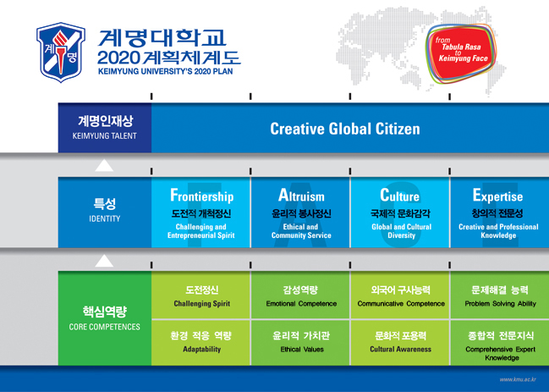Click 'KEIMYUNG UNIVERSITY'S 2020 PLAN' subtitle
The height and width of the screenshot is (392, 549).
[165, 71]
